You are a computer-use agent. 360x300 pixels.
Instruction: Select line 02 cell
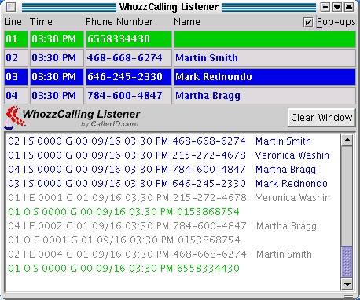(16, 58)
